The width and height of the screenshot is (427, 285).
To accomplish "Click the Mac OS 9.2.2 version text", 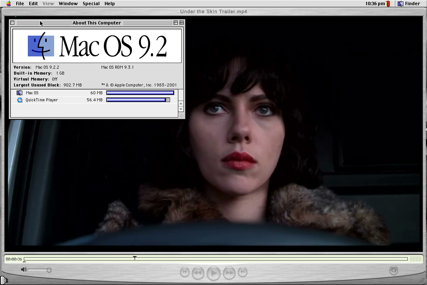I will [x=47, y=67].
